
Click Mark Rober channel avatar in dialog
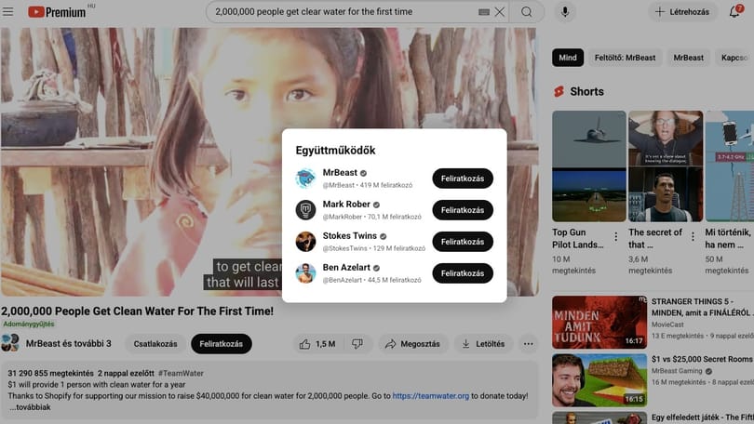pos(305,210)
